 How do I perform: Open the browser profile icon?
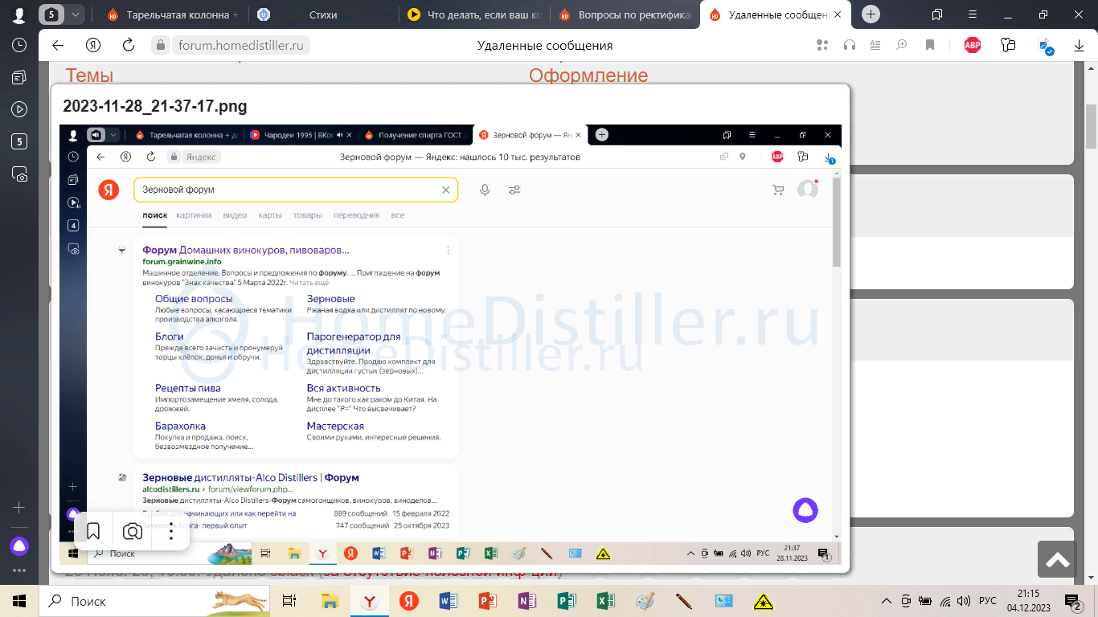[x=19, y=14]
